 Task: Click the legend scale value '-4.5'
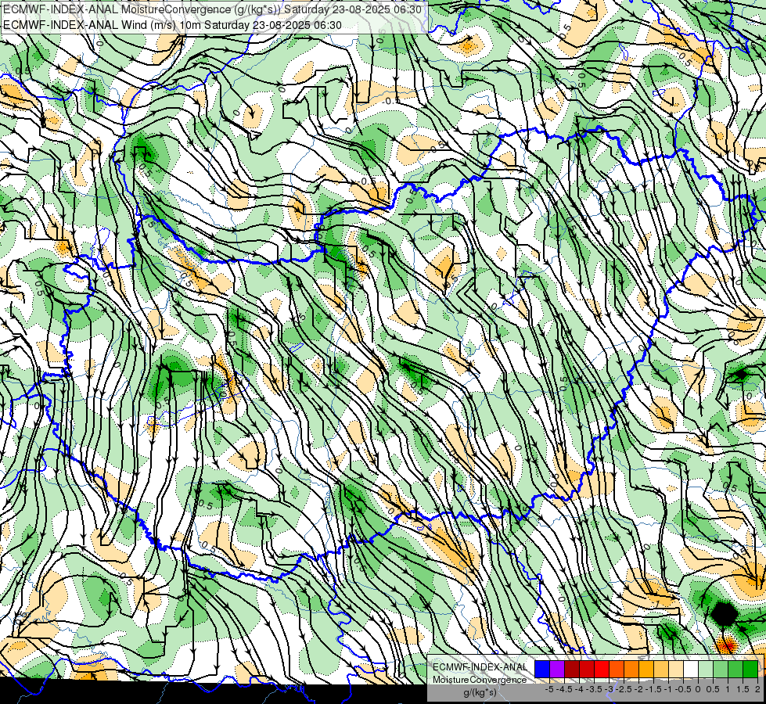click(564, 689)
